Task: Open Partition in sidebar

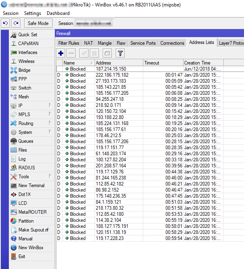Action: 32,221
